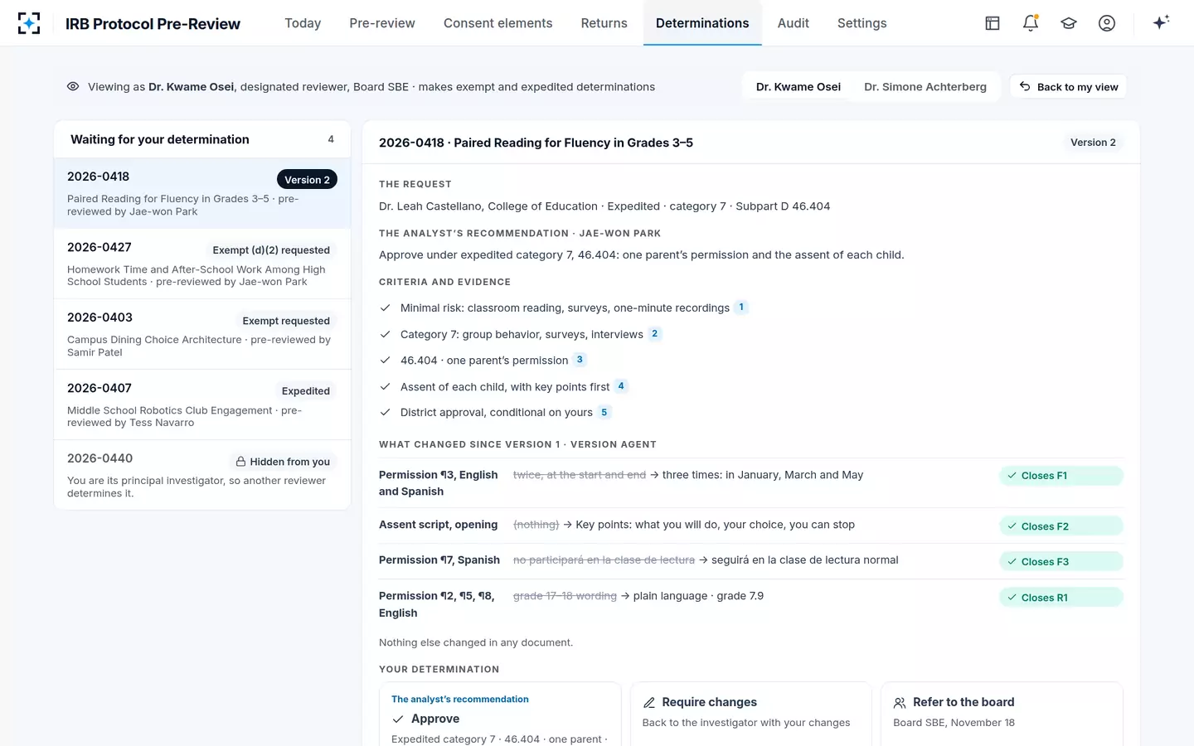Screen dimensions: 1194x746
Task: Click the IRB Protocol Pre-Review logo icon
Action: 29,23
